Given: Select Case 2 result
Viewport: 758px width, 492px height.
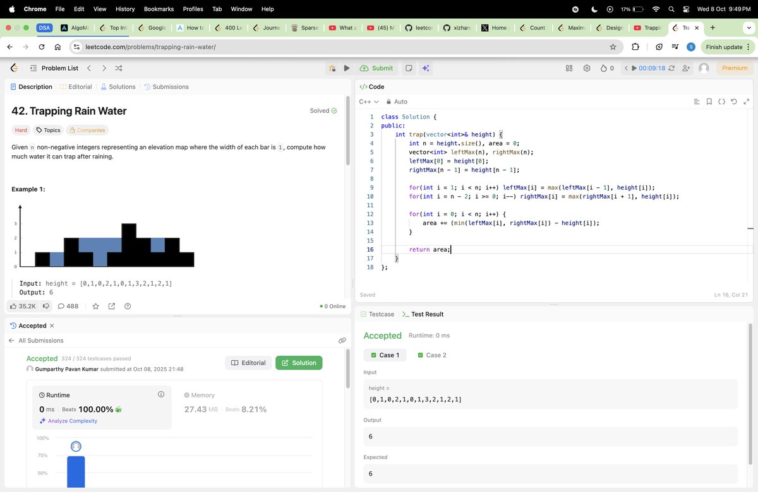Looking at the screenshot, I should point(432,355).
